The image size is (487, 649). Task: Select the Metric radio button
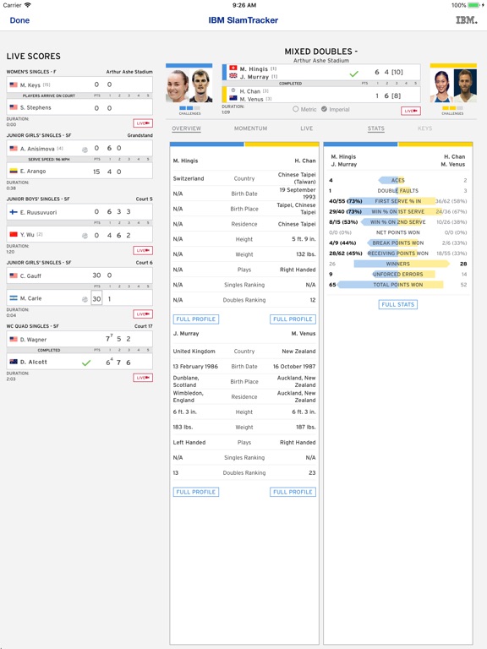pyautogui.click(x=295, y=109)
